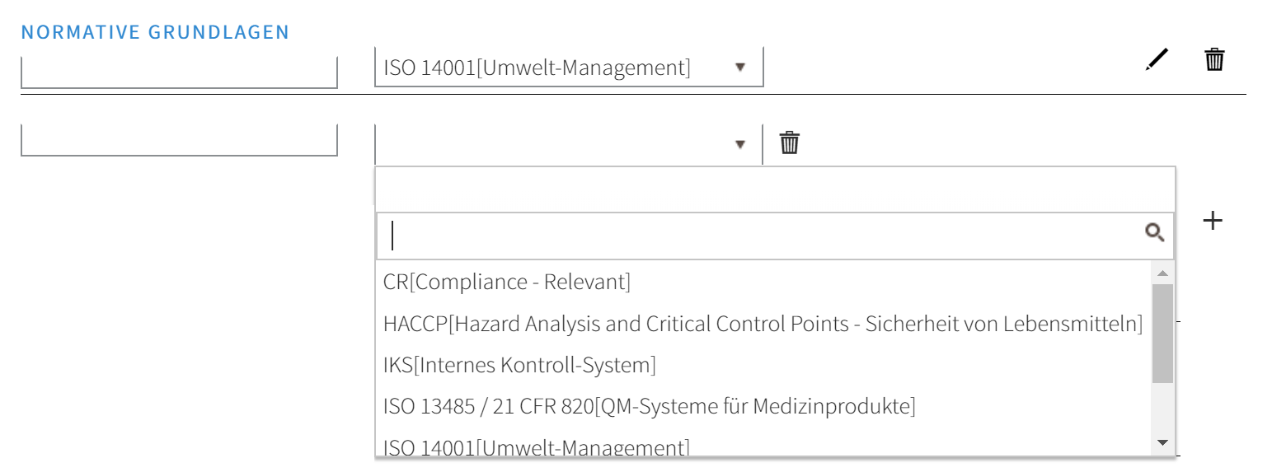The width and height of the screenshot is (1272, 472).
Task: Click the list scrollbar up arrow
Action: click(1162, 273)
